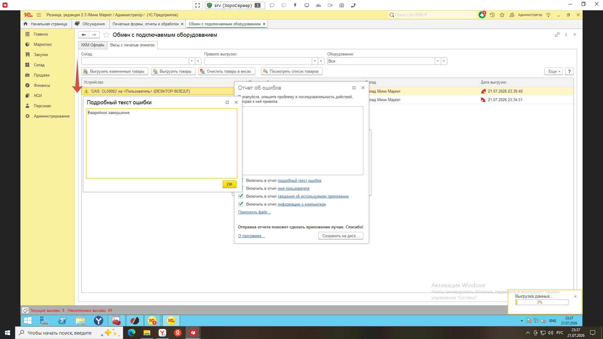The width and height of the screenshot is (603, 339).
Task: Open подробный текст ошибки link
Action: pos(299,180)
